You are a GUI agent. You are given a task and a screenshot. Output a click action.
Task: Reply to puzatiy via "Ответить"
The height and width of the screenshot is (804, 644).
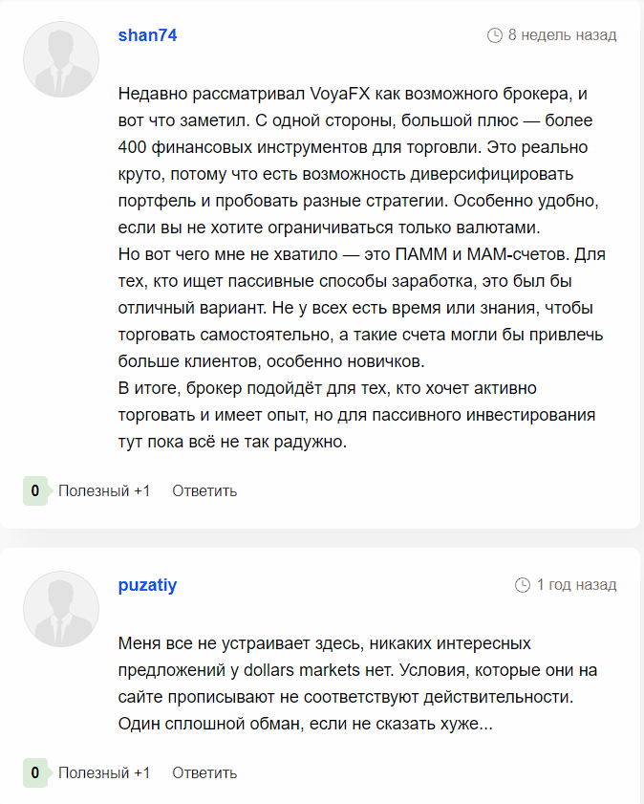click(x=204, y=773)
